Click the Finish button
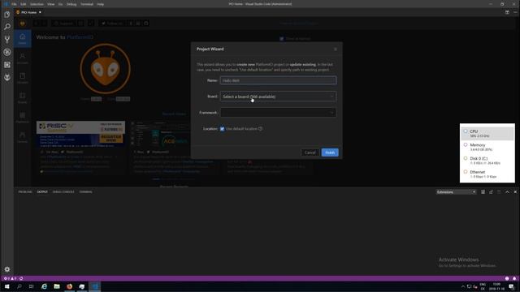 click(x=330, y=152)
